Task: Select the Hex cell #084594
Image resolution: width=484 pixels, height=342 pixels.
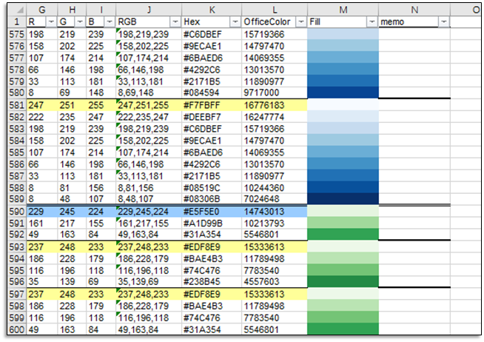Action: tap(212, 93)
